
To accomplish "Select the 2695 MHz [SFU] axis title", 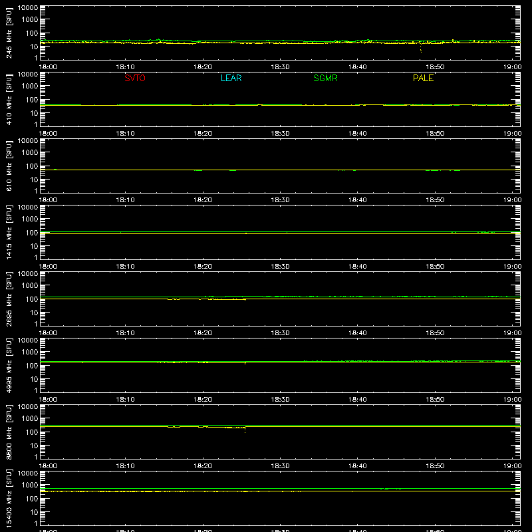I will 9,299.
